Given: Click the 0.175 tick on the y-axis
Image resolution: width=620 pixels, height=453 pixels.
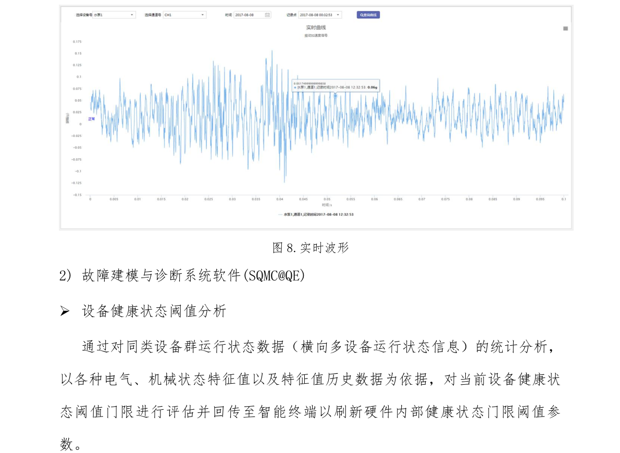Looking at the screenshot, I should point(77,42).
